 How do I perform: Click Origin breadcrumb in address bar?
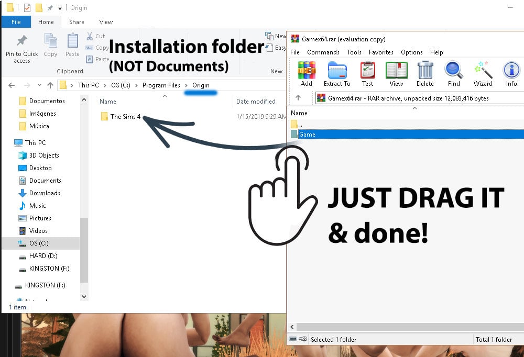tap(201, 85)
